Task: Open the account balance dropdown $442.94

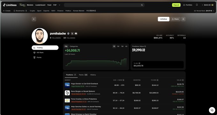Action: click(x=207, y=5)
